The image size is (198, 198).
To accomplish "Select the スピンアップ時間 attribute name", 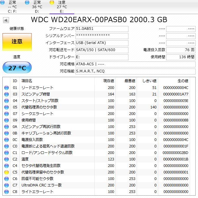I will (36, 94).
